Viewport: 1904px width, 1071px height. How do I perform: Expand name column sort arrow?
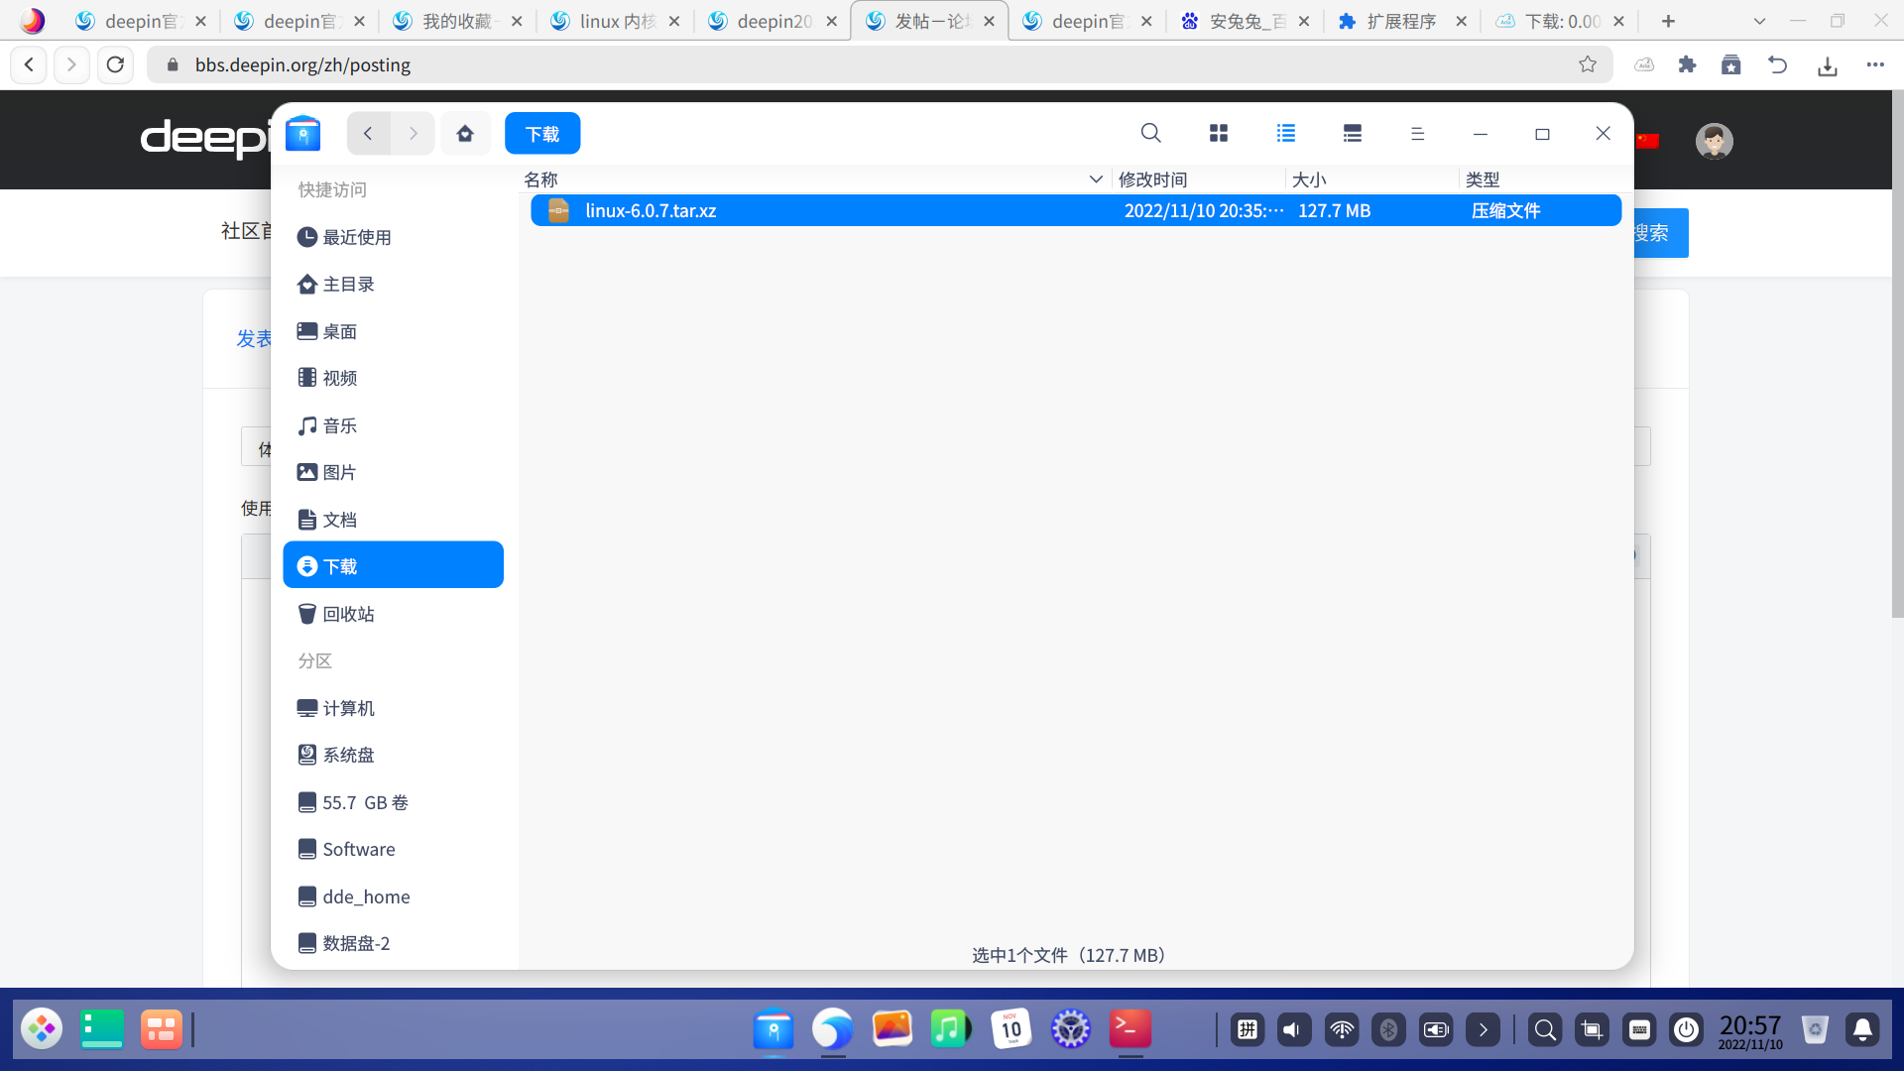tap(1096, 179)
